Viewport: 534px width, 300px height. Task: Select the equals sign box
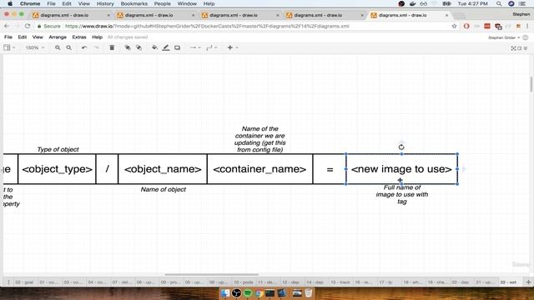(330, 169)
